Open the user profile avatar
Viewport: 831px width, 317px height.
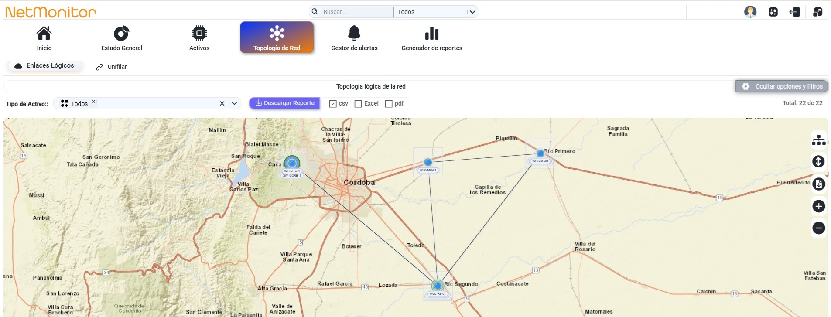(x=750, y=12)
